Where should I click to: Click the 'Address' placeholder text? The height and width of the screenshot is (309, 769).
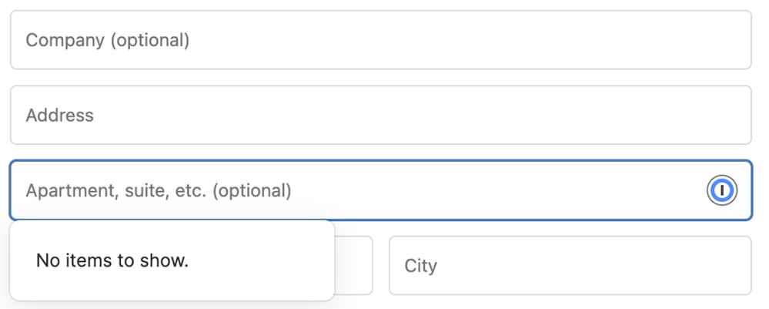(59, 116)
